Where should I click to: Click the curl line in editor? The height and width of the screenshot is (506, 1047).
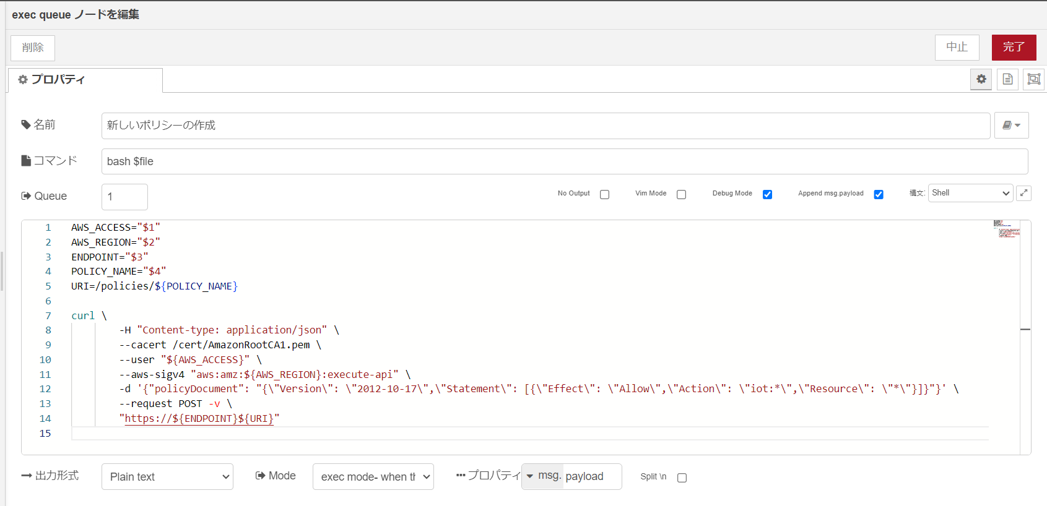point(89,315)
